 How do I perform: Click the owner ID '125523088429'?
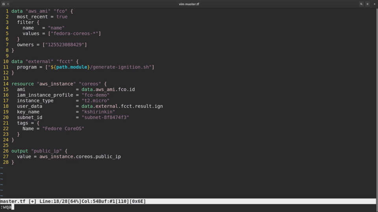[x=65, y=45]
